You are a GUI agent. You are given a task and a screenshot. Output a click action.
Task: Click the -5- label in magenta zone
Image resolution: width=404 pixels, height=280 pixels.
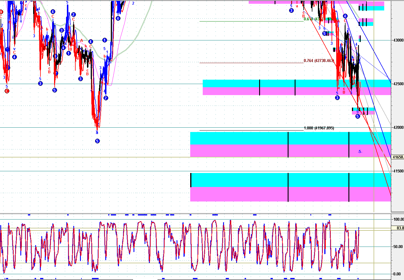pyautogui.click(x=360, y=151)
